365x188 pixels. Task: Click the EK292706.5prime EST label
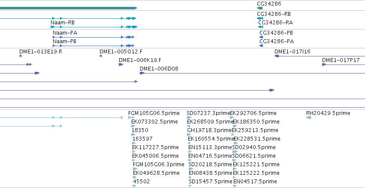(253, 113)
